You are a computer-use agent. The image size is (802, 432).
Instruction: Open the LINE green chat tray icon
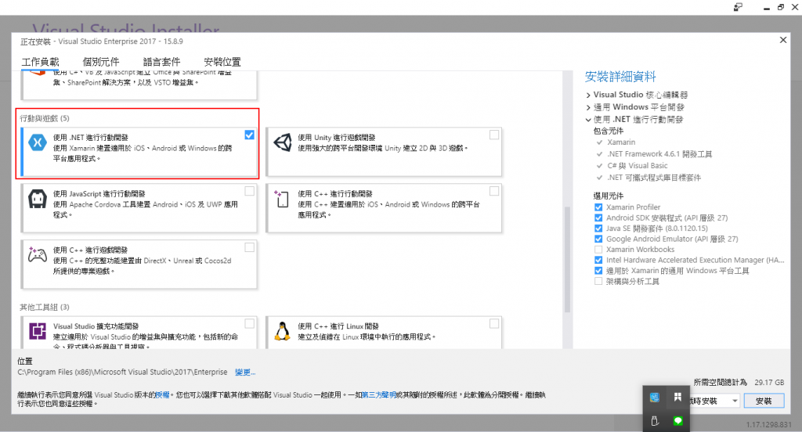(x=677, y=421)
